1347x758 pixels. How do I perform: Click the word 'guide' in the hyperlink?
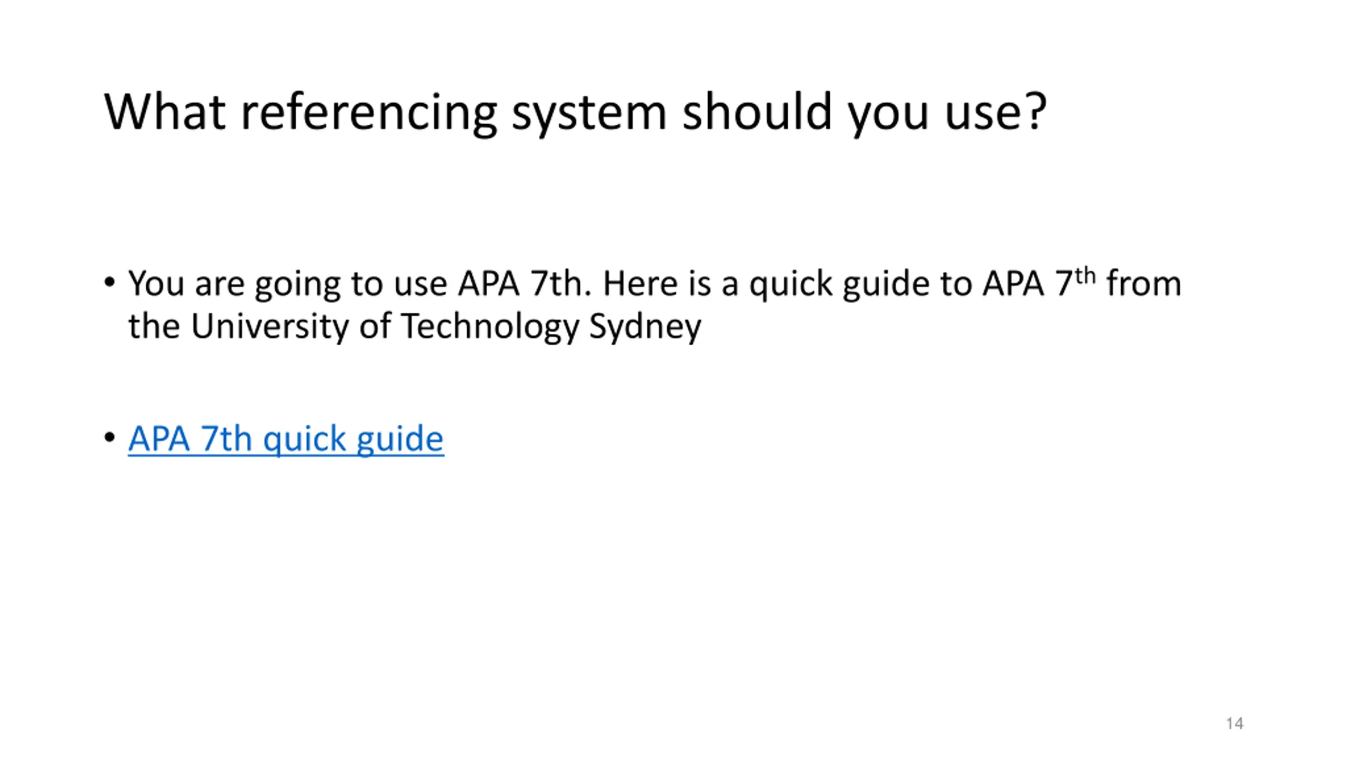[x=400, y=438]
